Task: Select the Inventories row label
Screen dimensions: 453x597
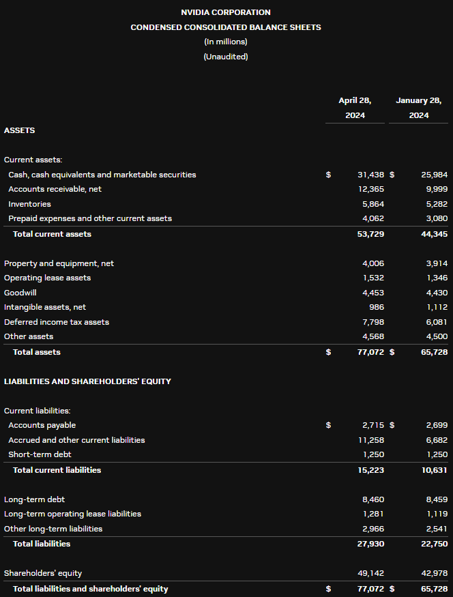Action: click(x=30, y=204)
